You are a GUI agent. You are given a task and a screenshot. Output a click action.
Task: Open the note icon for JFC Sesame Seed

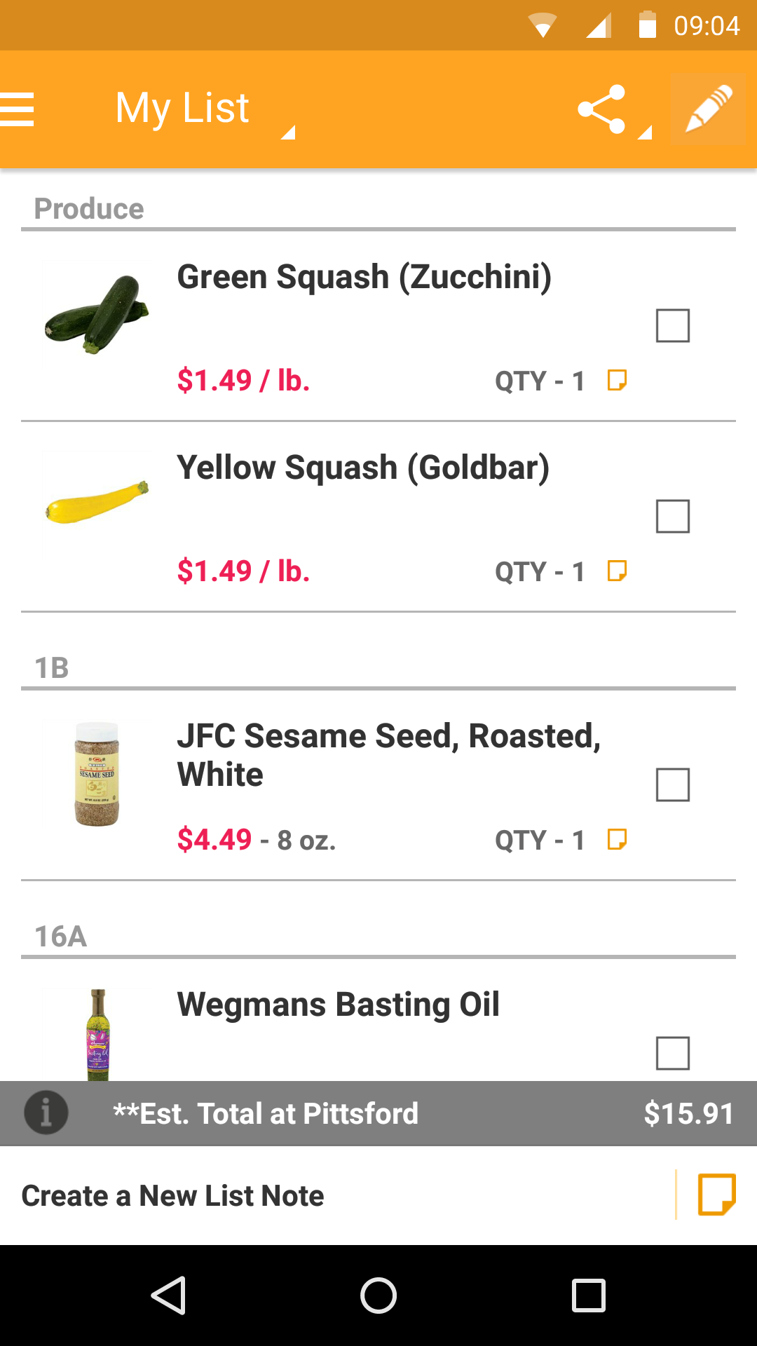617,839
